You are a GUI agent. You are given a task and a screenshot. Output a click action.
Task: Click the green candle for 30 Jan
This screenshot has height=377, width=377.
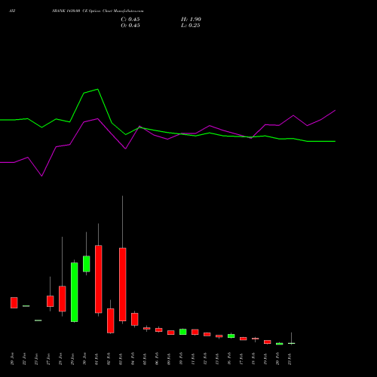coord(87,264)
